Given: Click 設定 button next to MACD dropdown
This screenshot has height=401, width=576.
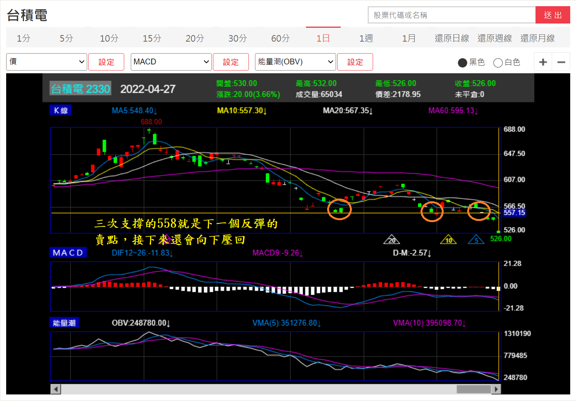Looking at the screenshot, I should coord(231,62).
